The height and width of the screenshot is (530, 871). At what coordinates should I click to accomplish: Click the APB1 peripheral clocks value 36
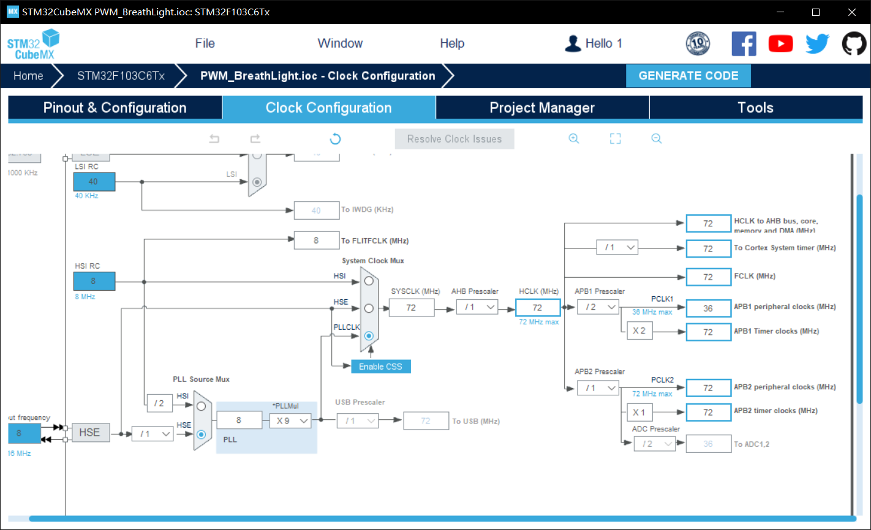pos(709,308)
